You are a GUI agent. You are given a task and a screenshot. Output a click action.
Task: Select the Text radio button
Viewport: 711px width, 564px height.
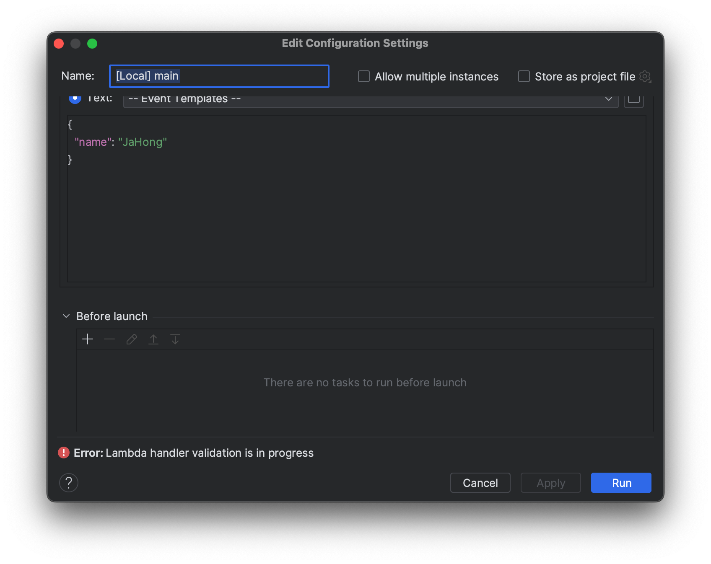coord(75,99)
